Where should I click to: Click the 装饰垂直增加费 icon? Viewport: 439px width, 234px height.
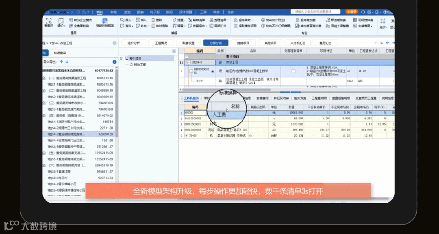tap(298, 26)
